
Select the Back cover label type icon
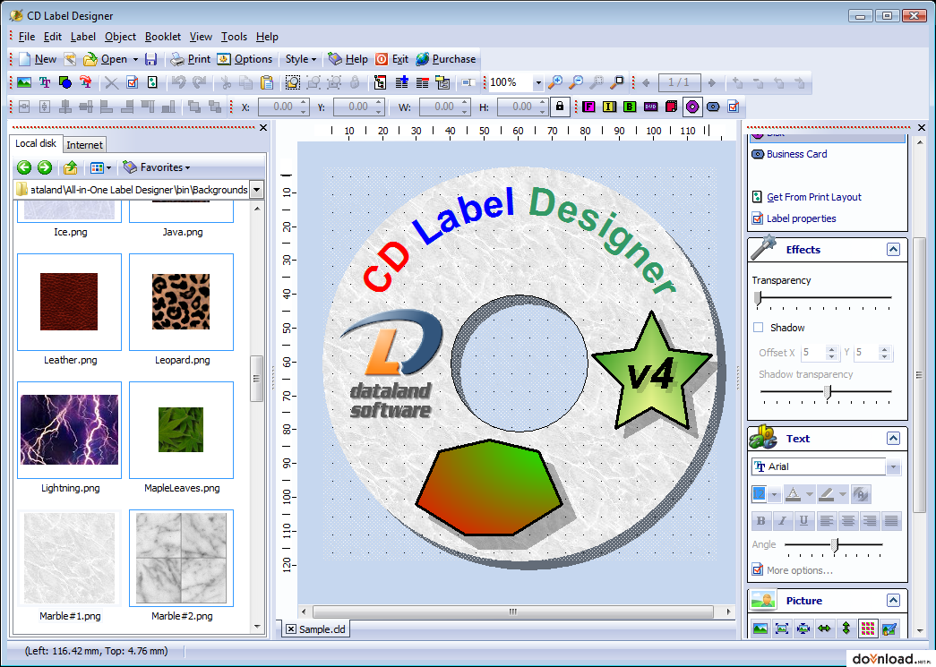coord(630,107)
